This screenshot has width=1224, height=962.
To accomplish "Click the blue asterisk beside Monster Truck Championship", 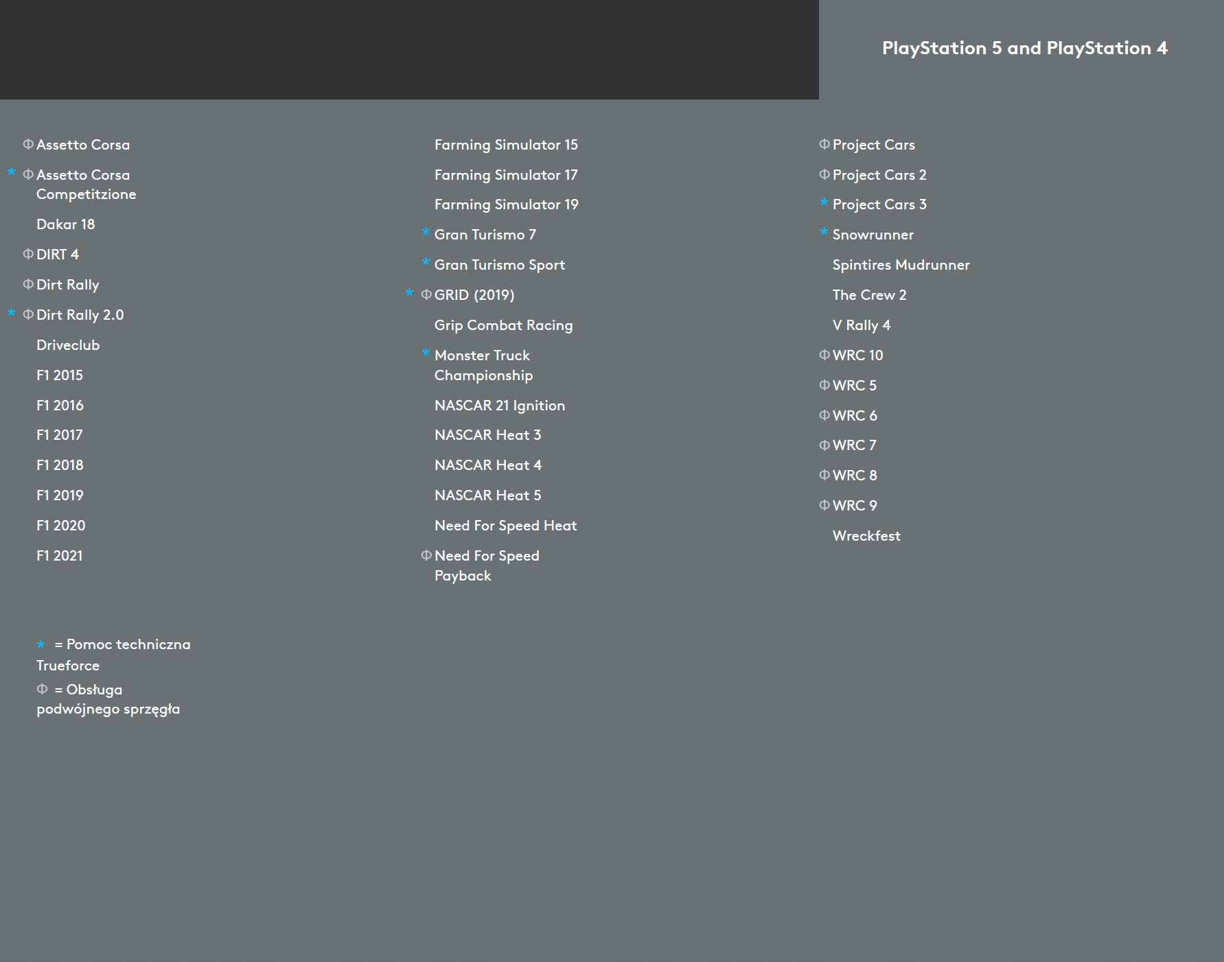I will point(426,353).
